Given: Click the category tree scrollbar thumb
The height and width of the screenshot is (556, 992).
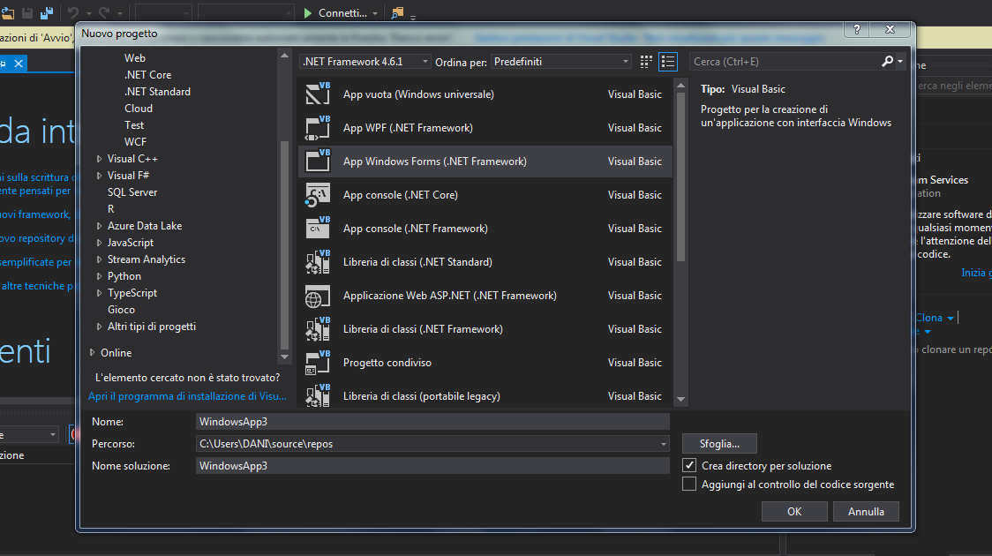Looking at the screenshot, I should [x=284, y=244].
